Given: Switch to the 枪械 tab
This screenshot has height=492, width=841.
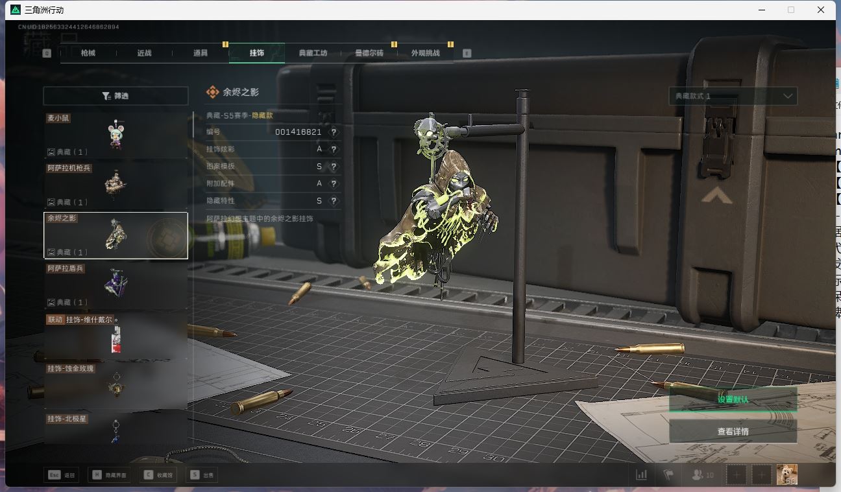Looking at the screenshot, I should (x=88, y=53).
